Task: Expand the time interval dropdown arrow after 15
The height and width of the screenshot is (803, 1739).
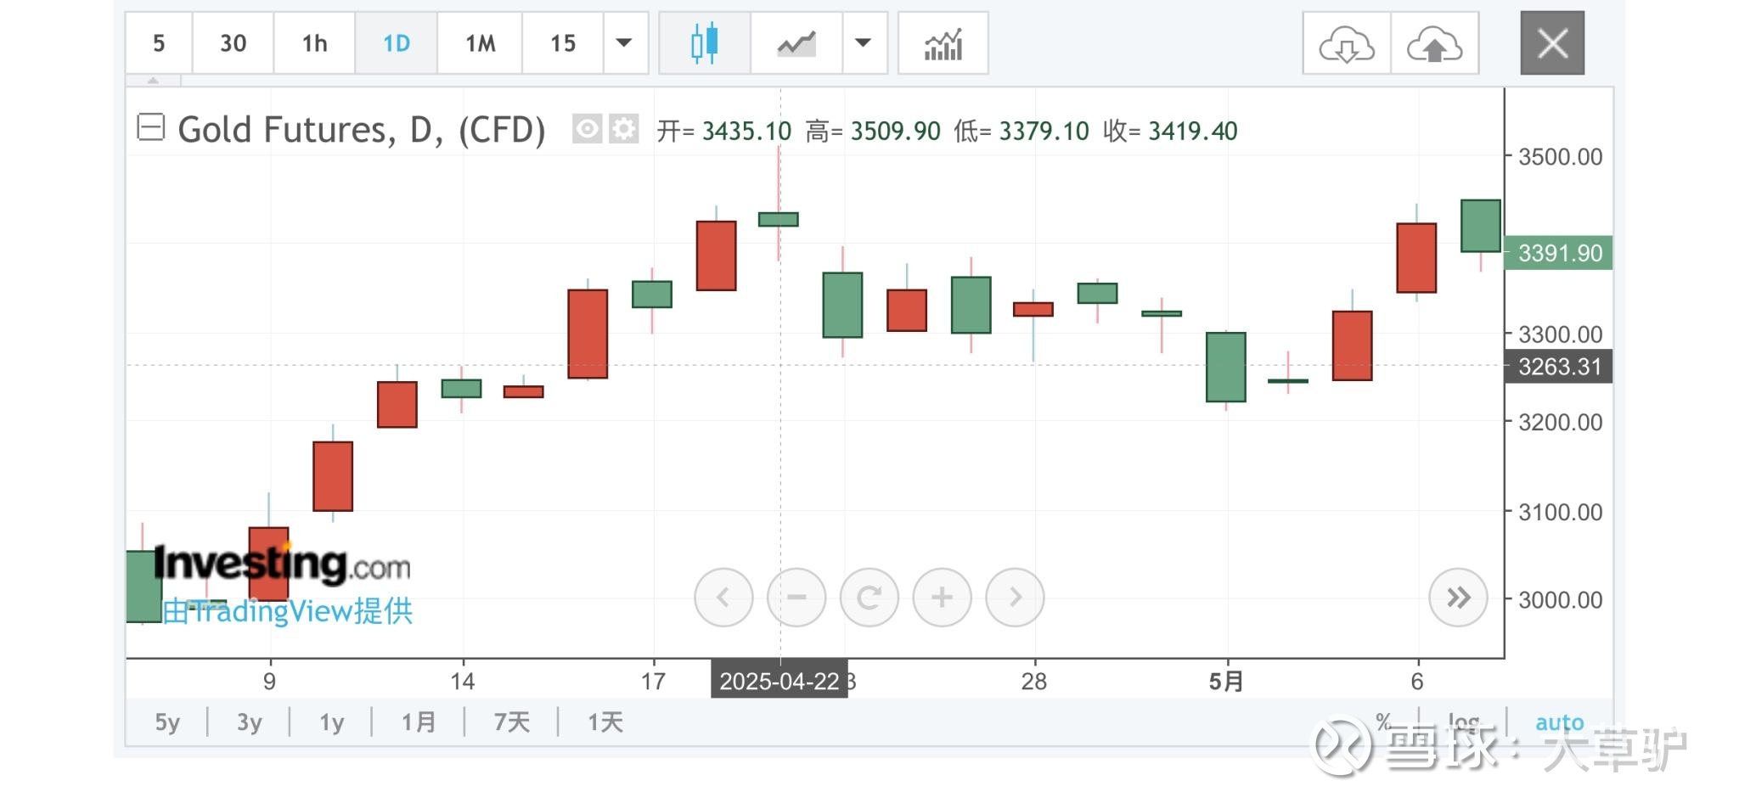Action: pyautogui.click(x=625, y=43)
